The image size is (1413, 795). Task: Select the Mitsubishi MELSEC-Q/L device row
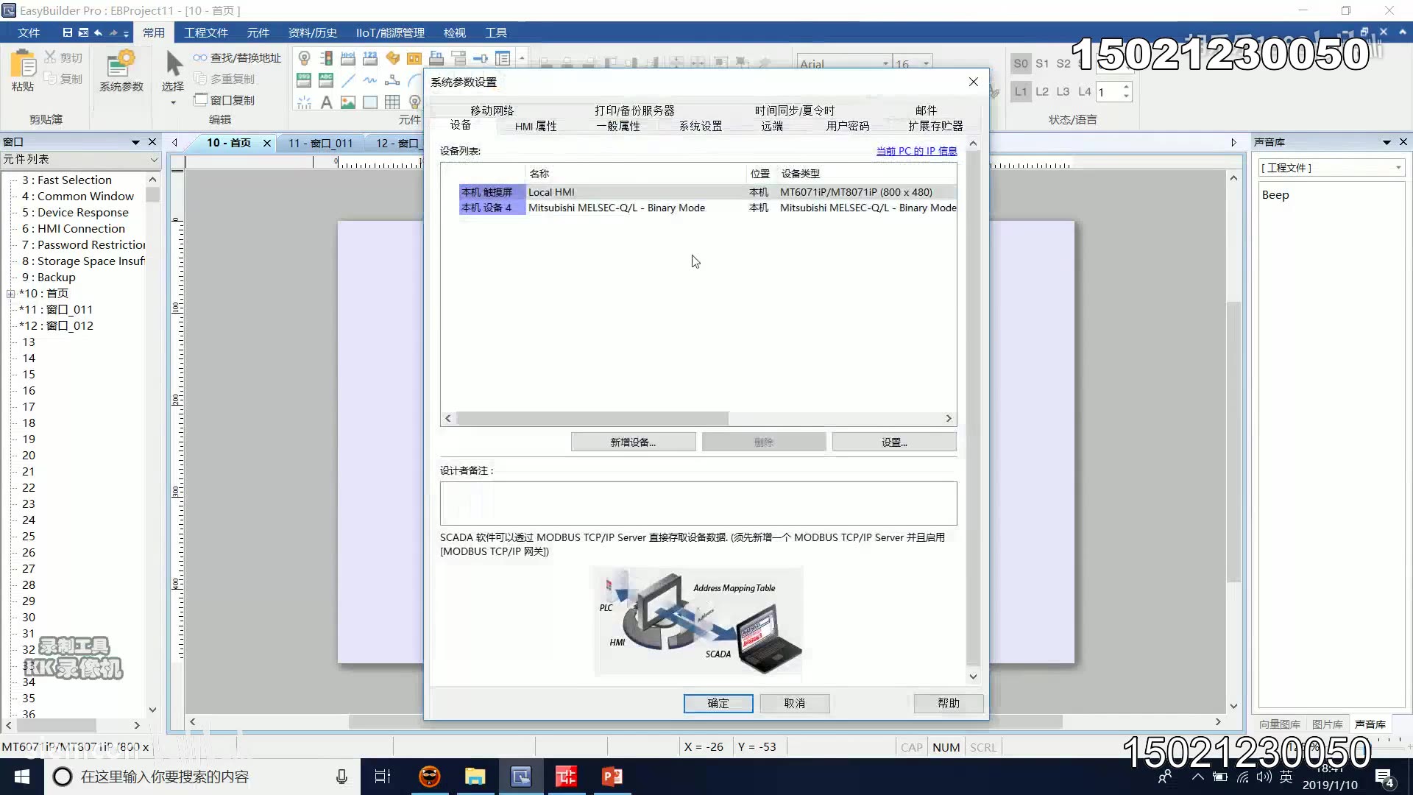click(x=662, y=208)
